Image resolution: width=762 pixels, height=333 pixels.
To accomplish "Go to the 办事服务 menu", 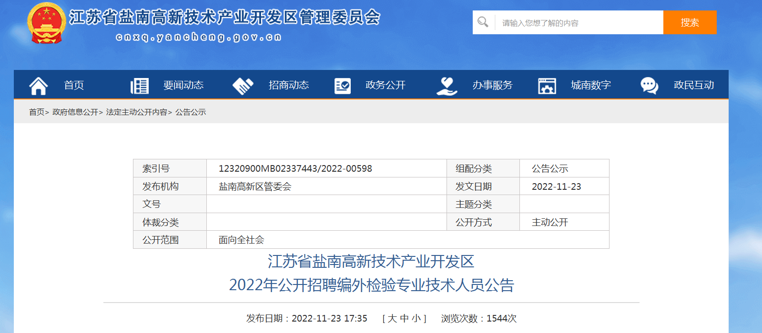I will [492, 85].
